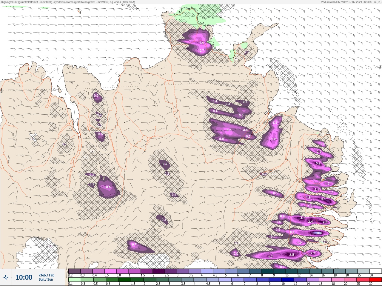The width and height of the screenshot is (382, 286).
Task: Click the '7.feb./ Feb' date label
Action: [x=46, y=275]
